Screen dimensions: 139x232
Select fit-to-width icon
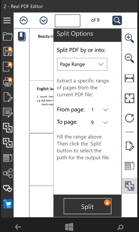pos(129,78)
